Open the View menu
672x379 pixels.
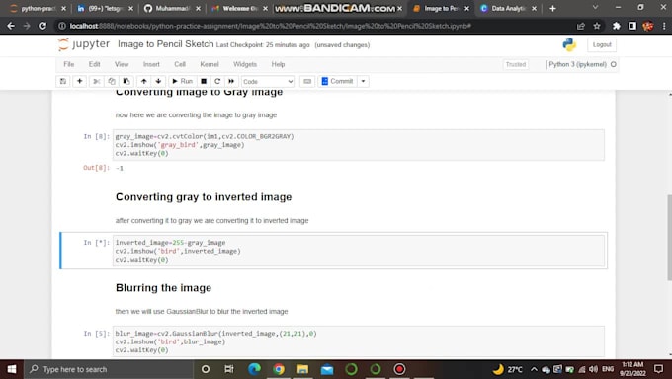click(122, 64)
